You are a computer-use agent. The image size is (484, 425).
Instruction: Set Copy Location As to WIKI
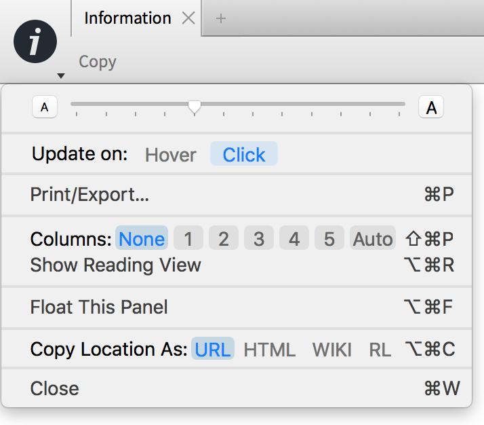click(x=332, y=349)
